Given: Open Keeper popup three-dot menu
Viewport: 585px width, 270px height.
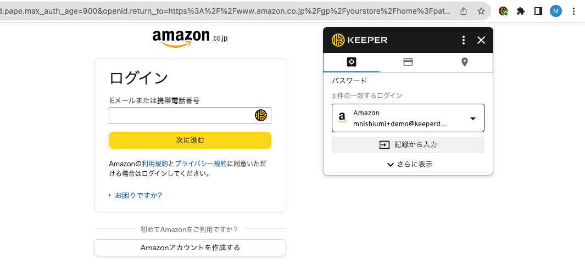Looking at the screenshot, I should point(464,40).
